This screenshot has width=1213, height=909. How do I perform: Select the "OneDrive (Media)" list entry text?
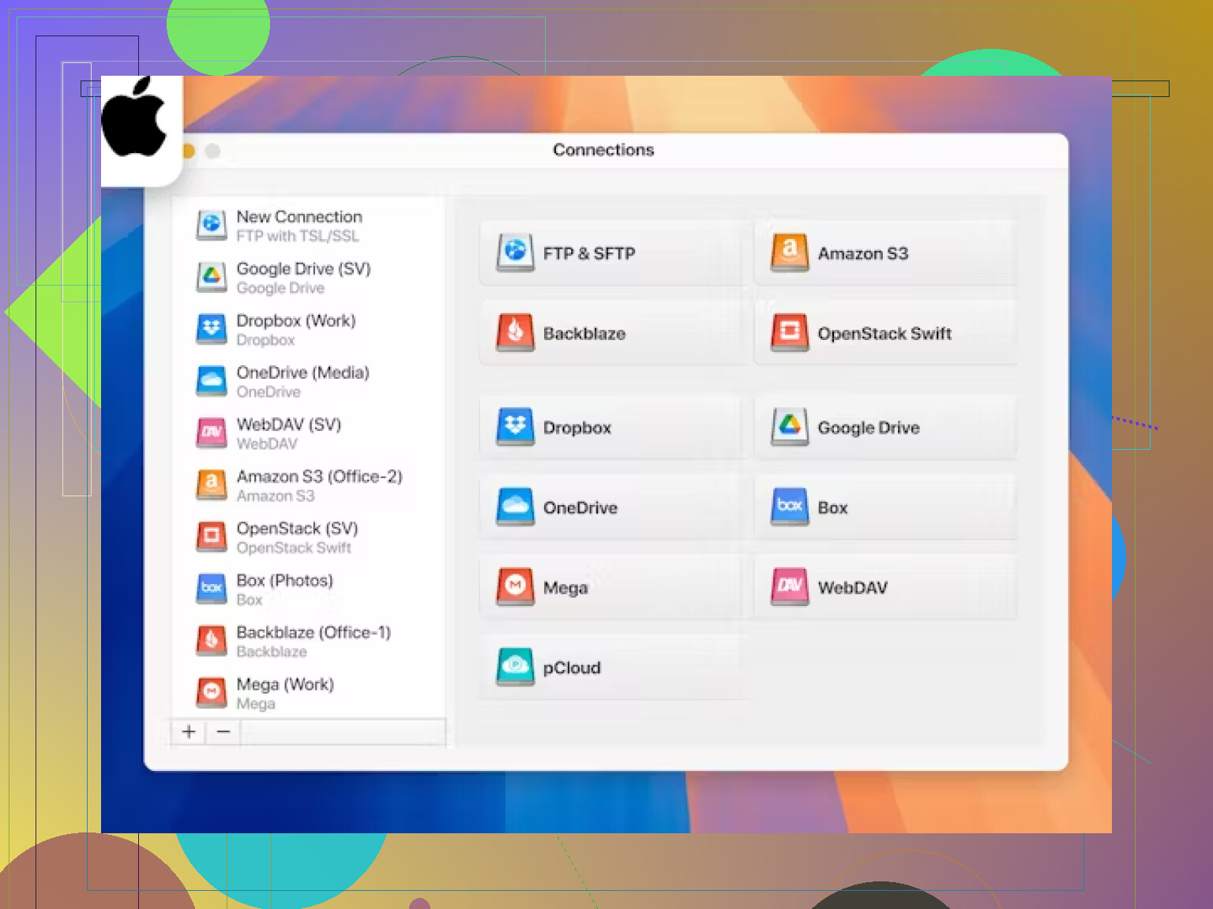pos(302,372)
